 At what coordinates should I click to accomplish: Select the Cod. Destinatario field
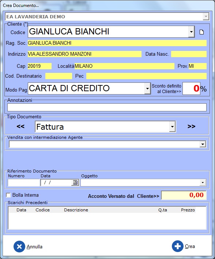(59, 76)
